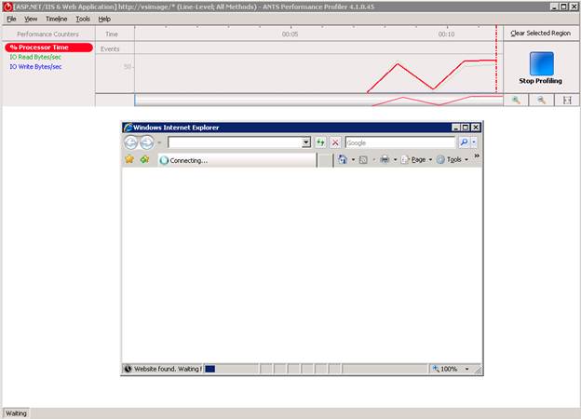Click the Add to Favorites icon
The image size is (581, 419).
[144, 159]
